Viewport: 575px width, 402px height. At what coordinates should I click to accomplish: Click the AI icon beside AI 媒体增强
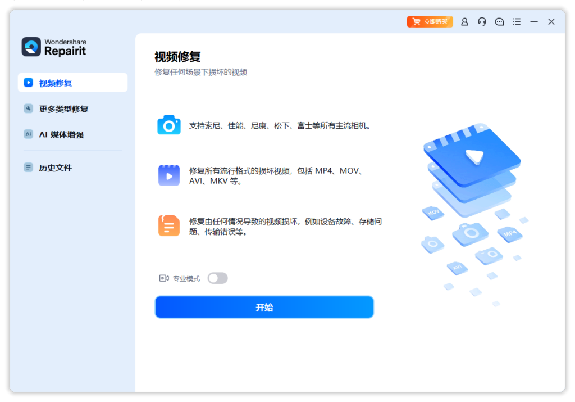pyautogui.click(x=28, y=134)
